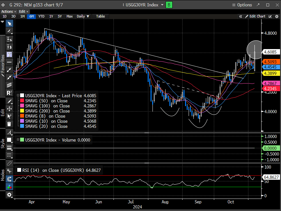Choose the horizontal line drawing tool
The width and height of the screenshot is (281, 211).
pyautogui.click(x=10, y=62)
